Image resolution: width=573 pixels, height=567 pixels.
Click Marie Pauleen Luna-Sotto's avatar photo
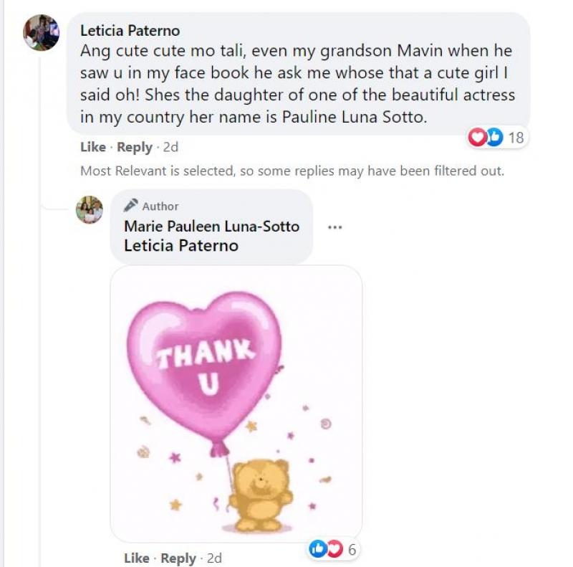[90, 210]
